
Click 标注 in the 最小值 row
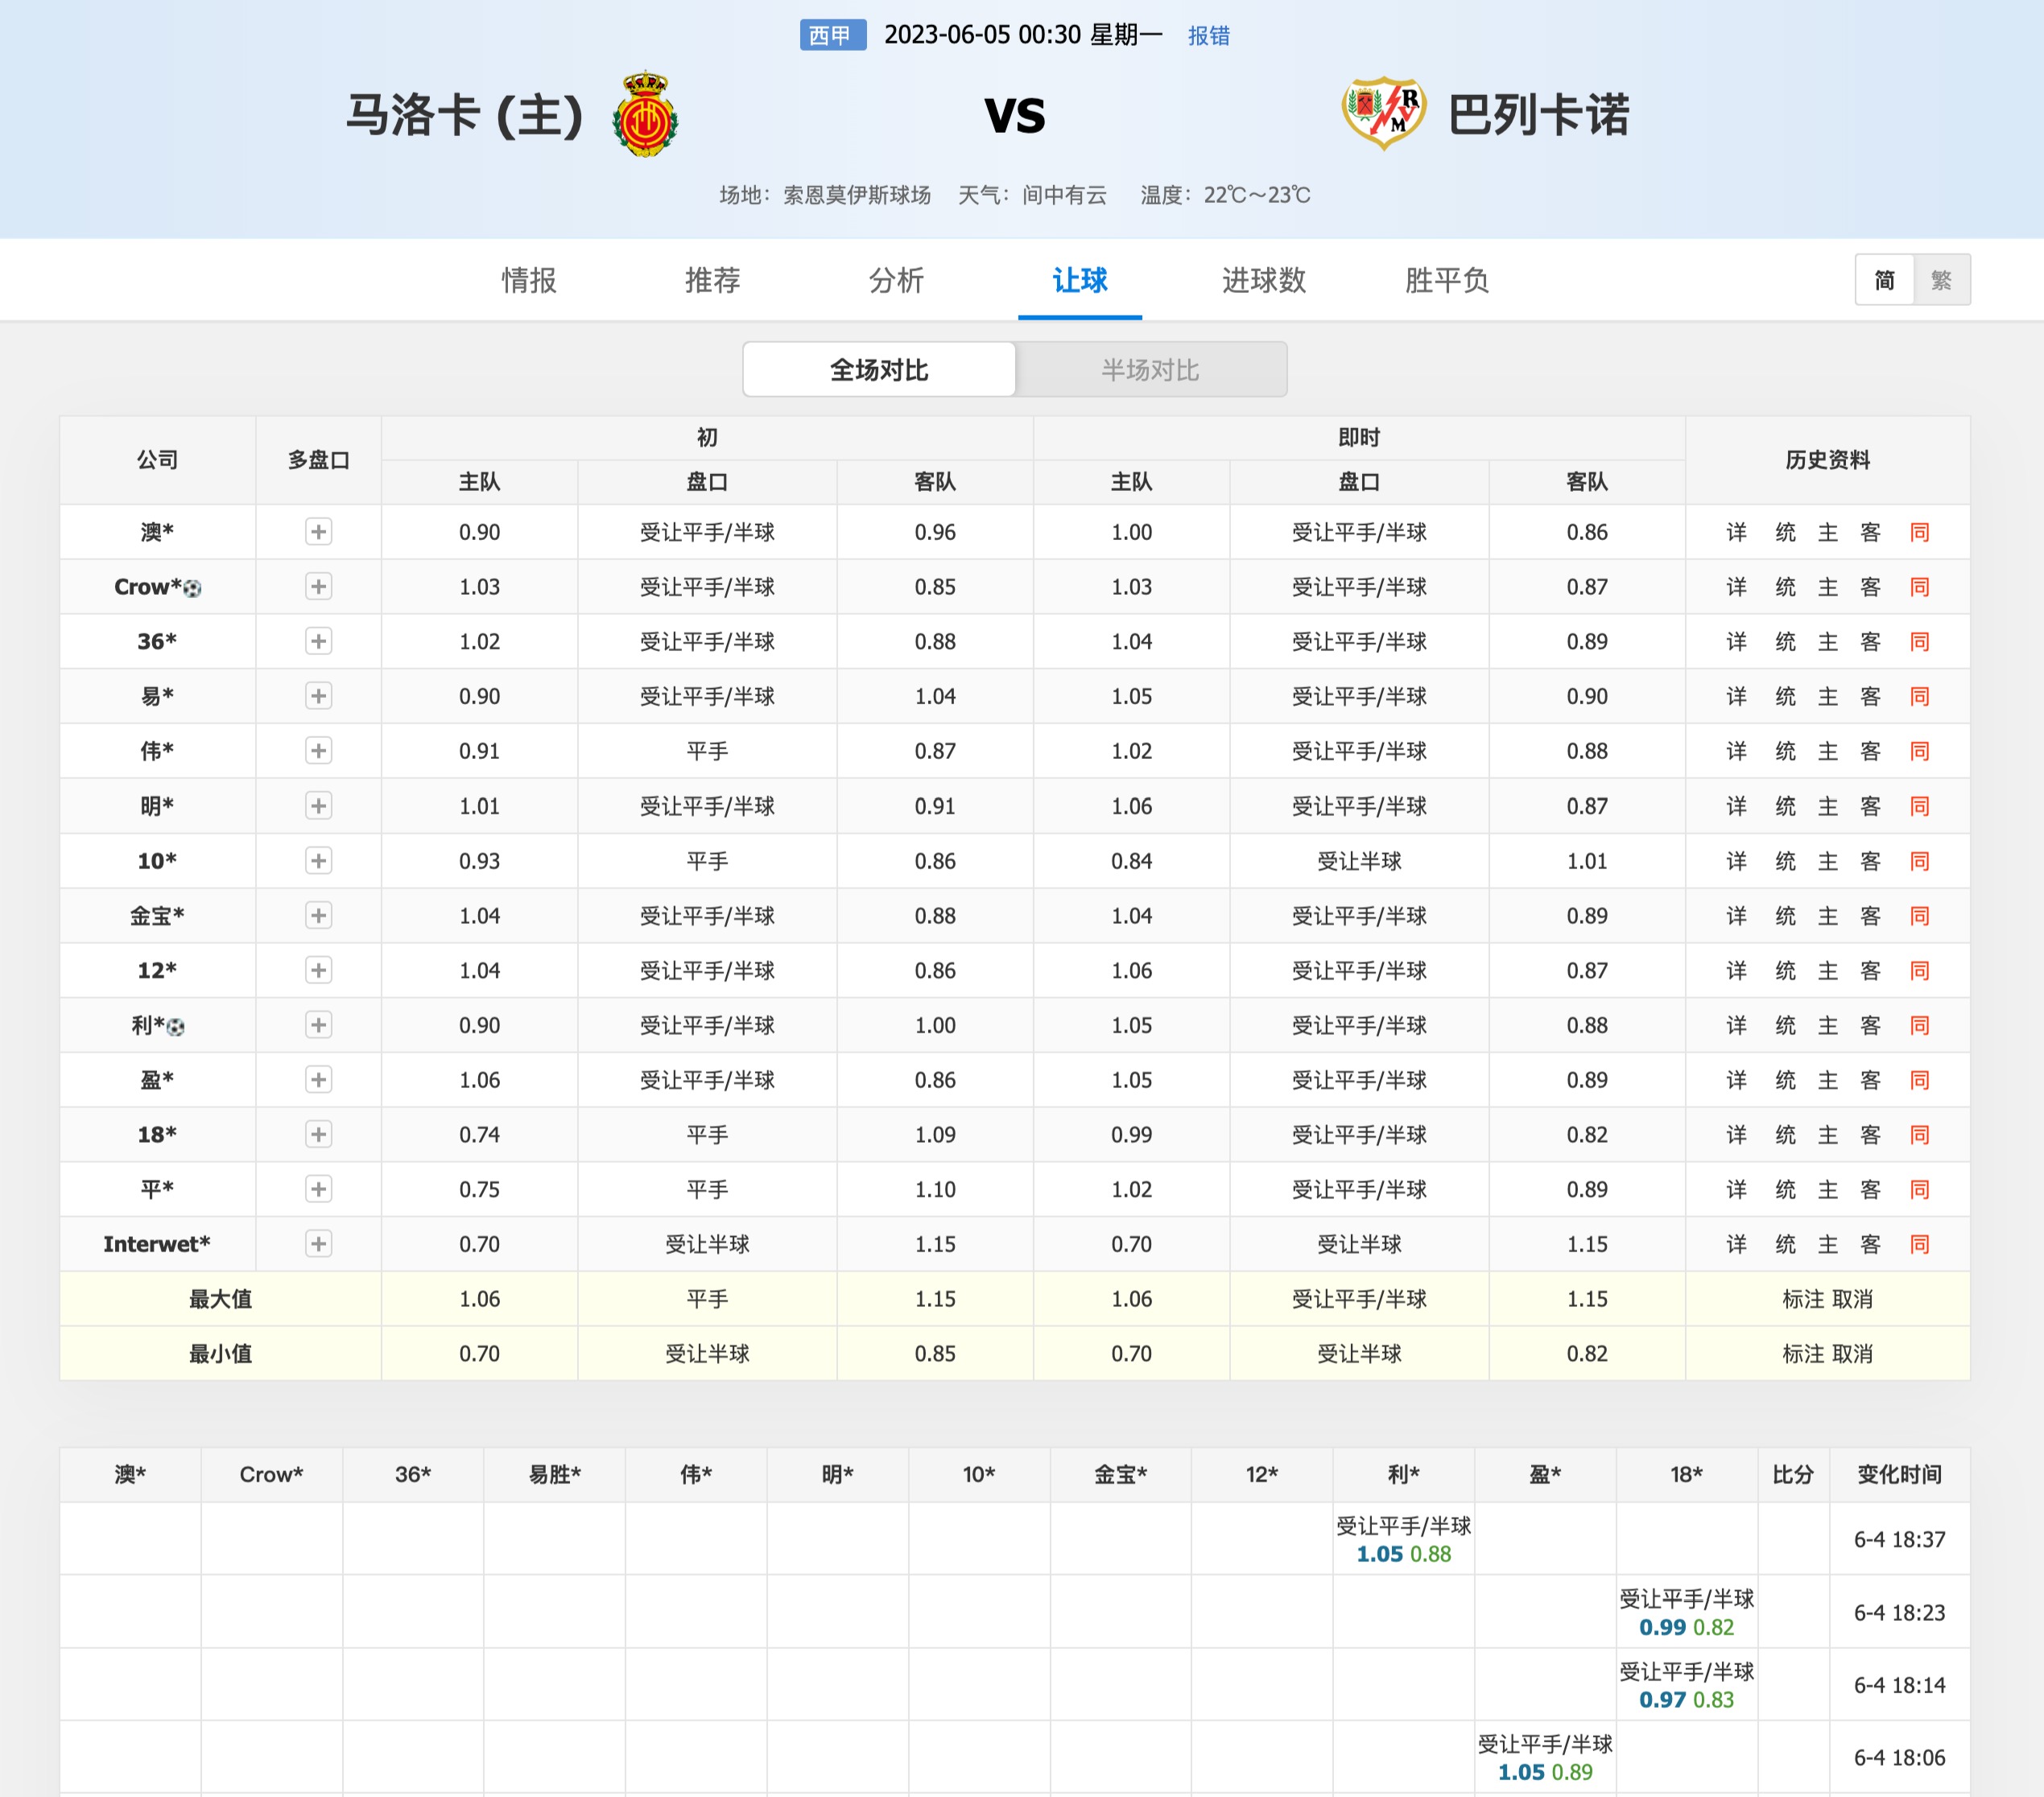point(1803,1354)
